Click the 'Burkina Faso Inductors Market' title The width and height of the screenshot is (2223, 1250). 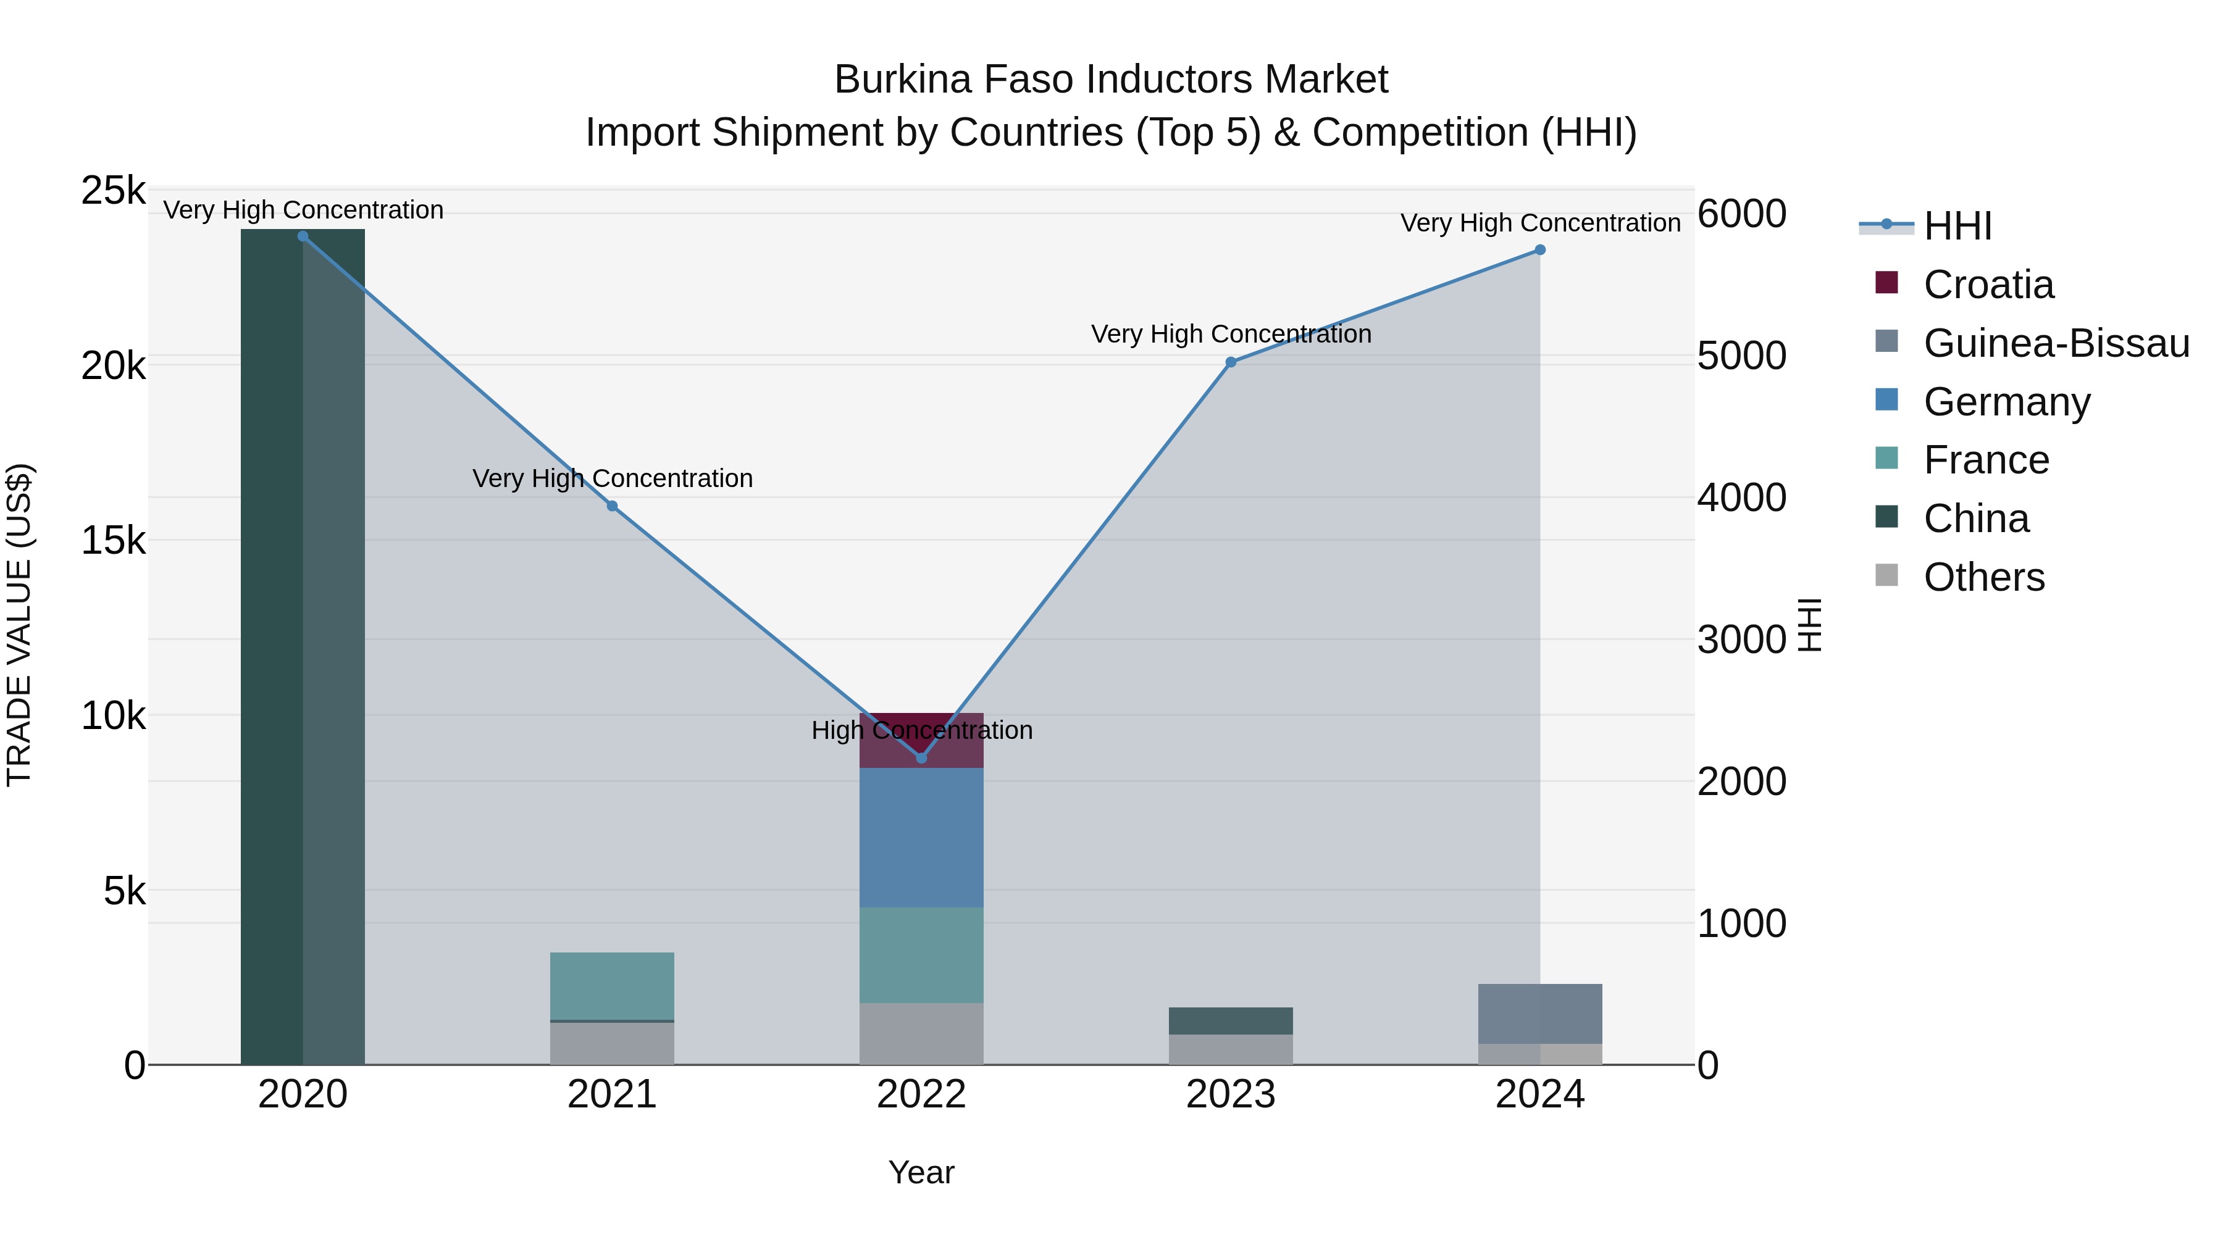pyautogui.click(x=1111, y=80)
